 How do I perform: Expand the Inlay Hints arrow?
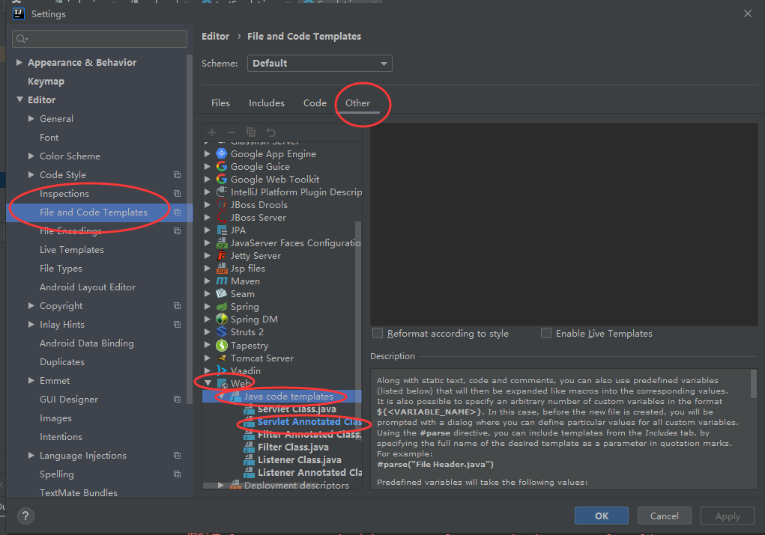pyautogui.click(x=31, y=324)
